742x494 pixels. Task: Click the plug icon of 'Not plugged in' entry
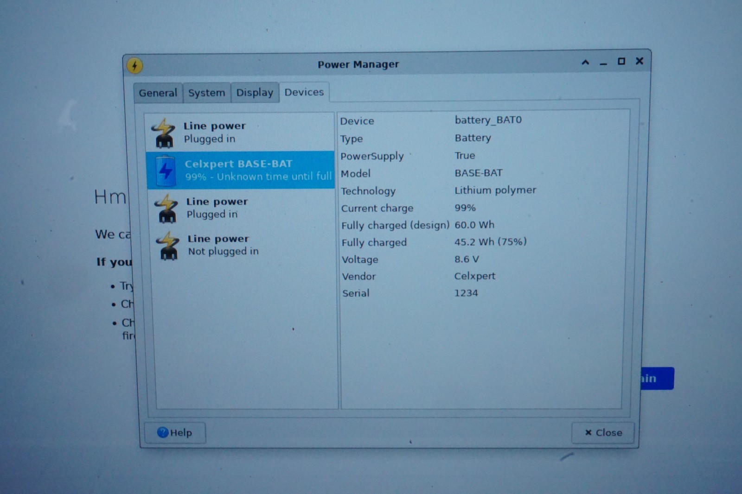click(x=167, y=246)
